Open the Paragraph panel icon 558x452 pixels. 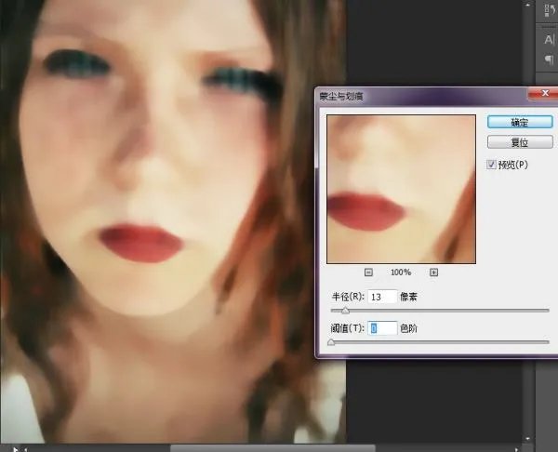tap(548, 60)
